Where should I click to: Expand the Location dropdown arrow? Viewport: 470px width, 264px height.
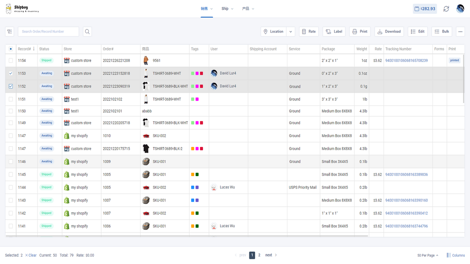coord(290,32)
